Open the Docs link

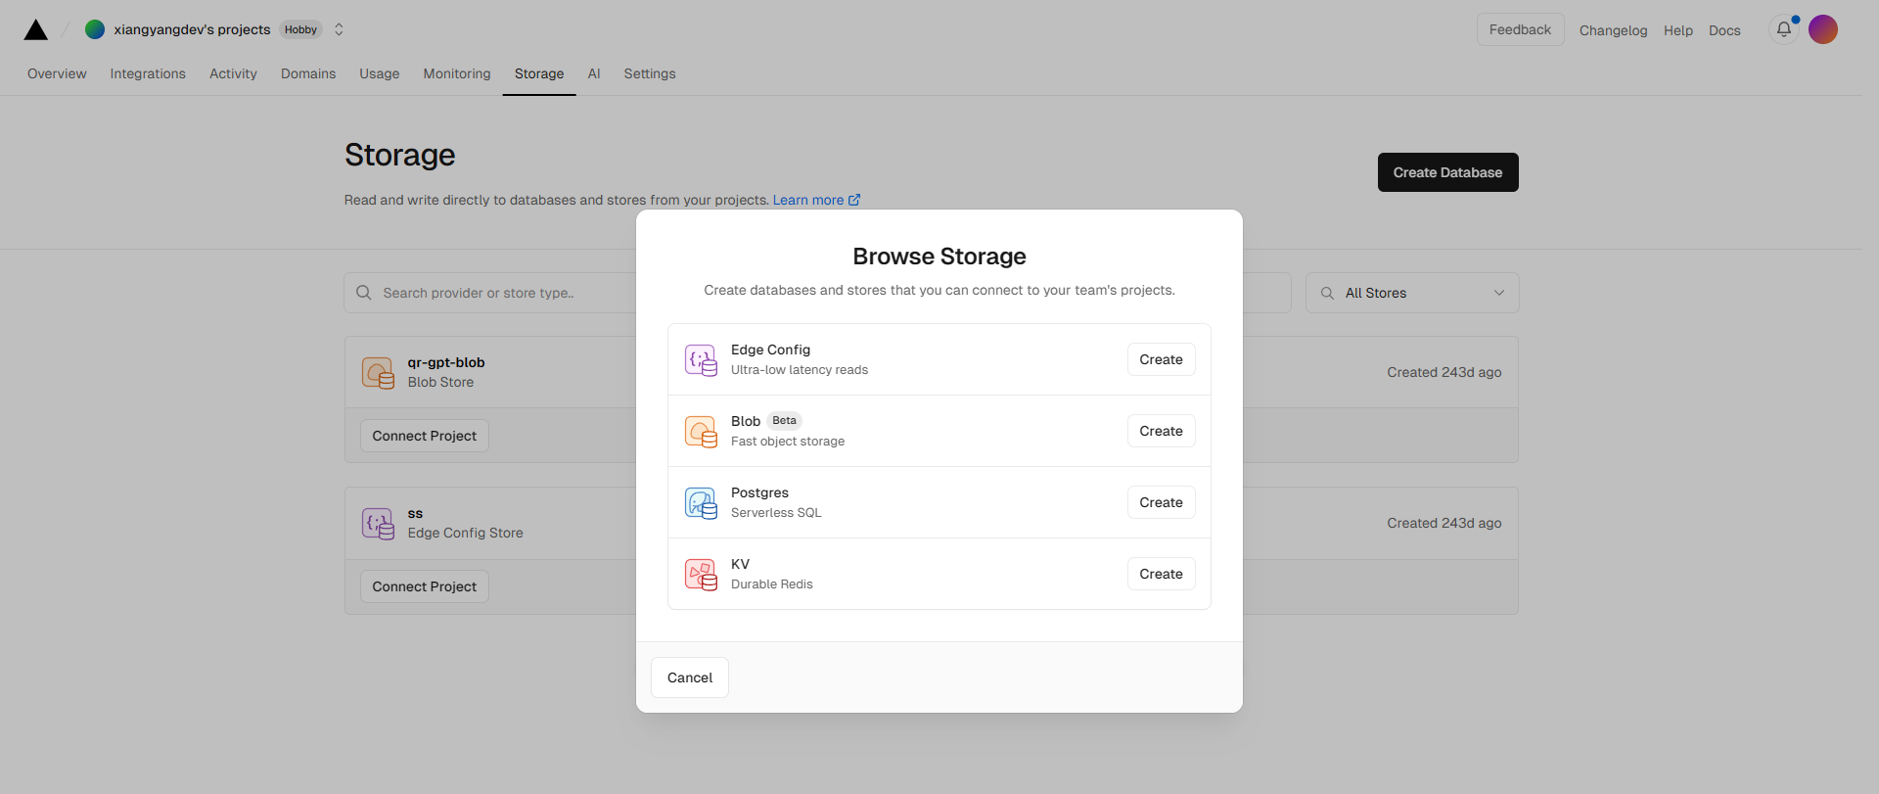click(1724, 30)
